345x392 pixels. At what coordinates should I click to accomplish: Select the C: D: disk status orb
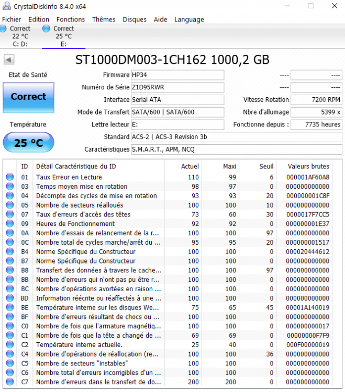[x=3, y=29]
